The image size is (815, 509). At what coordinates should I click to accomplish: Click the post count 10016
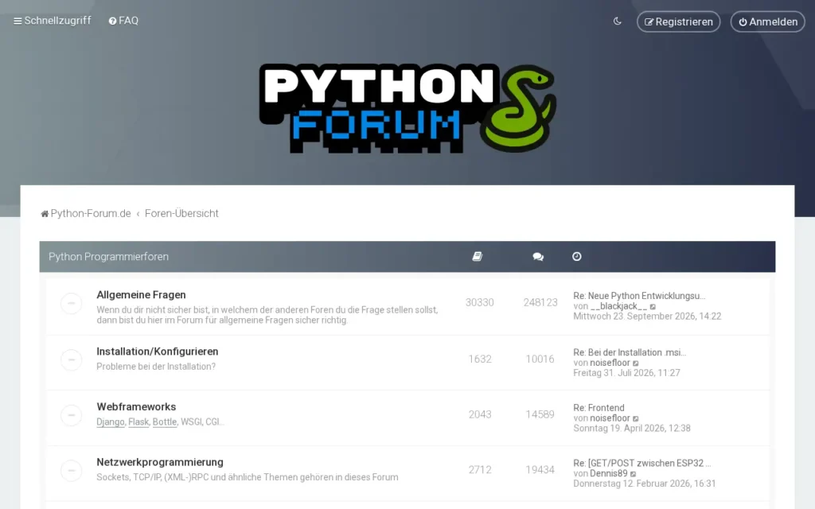[x=540, y=359]
